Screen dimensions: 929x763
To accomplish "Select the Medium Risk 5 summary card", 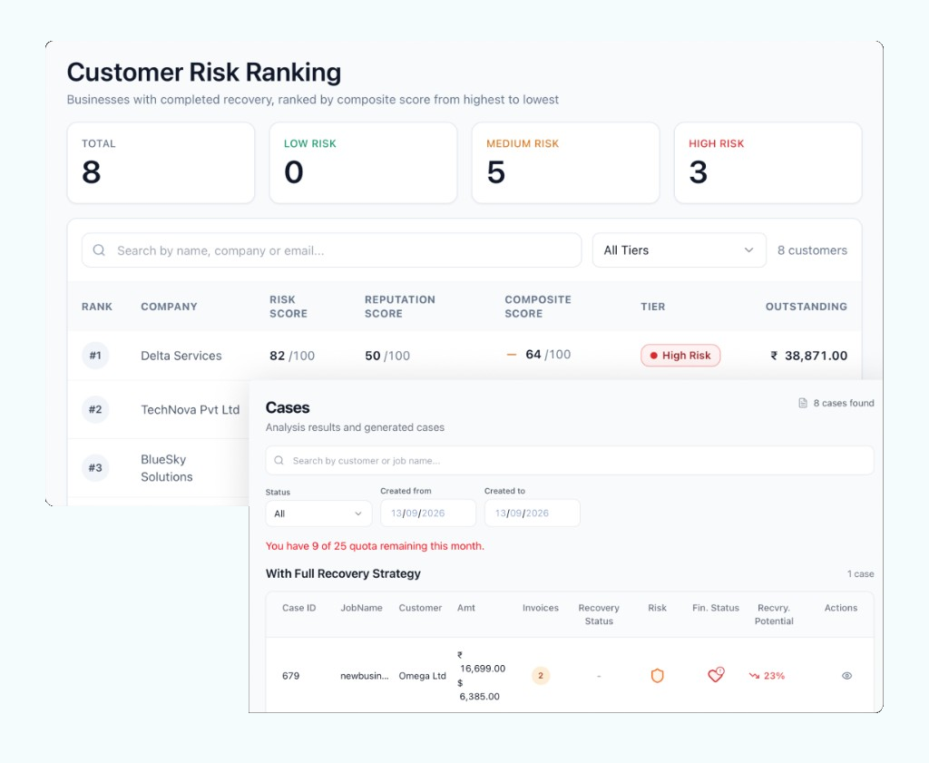I will point(565,163).
